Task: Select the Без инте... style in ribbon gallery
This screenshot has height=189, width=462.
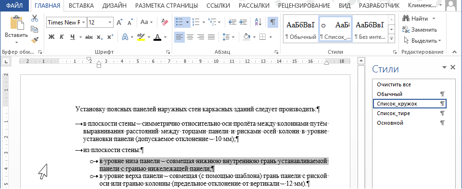Action: pyautogui.click(x=371, y=29)
